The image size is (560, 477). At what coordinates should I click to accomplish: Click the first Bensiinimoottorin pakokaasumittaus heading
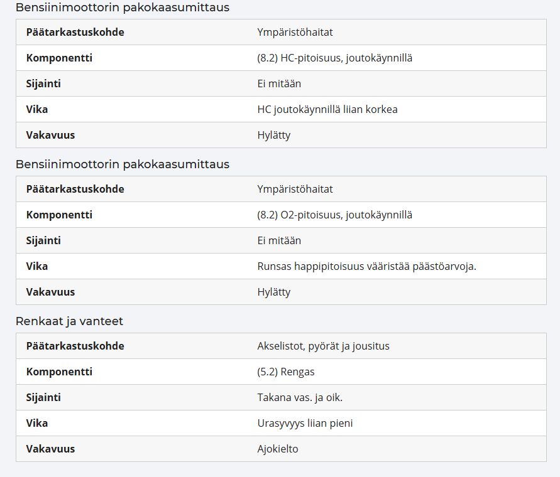123,7
